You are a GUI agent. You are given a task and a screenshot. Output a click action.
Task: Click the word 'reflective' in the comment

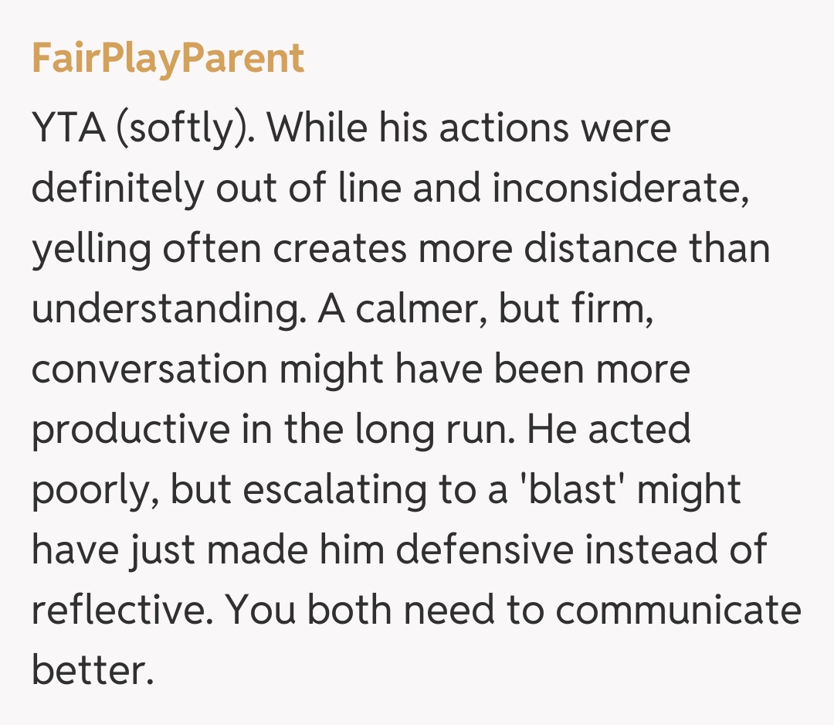click(115, 611)
